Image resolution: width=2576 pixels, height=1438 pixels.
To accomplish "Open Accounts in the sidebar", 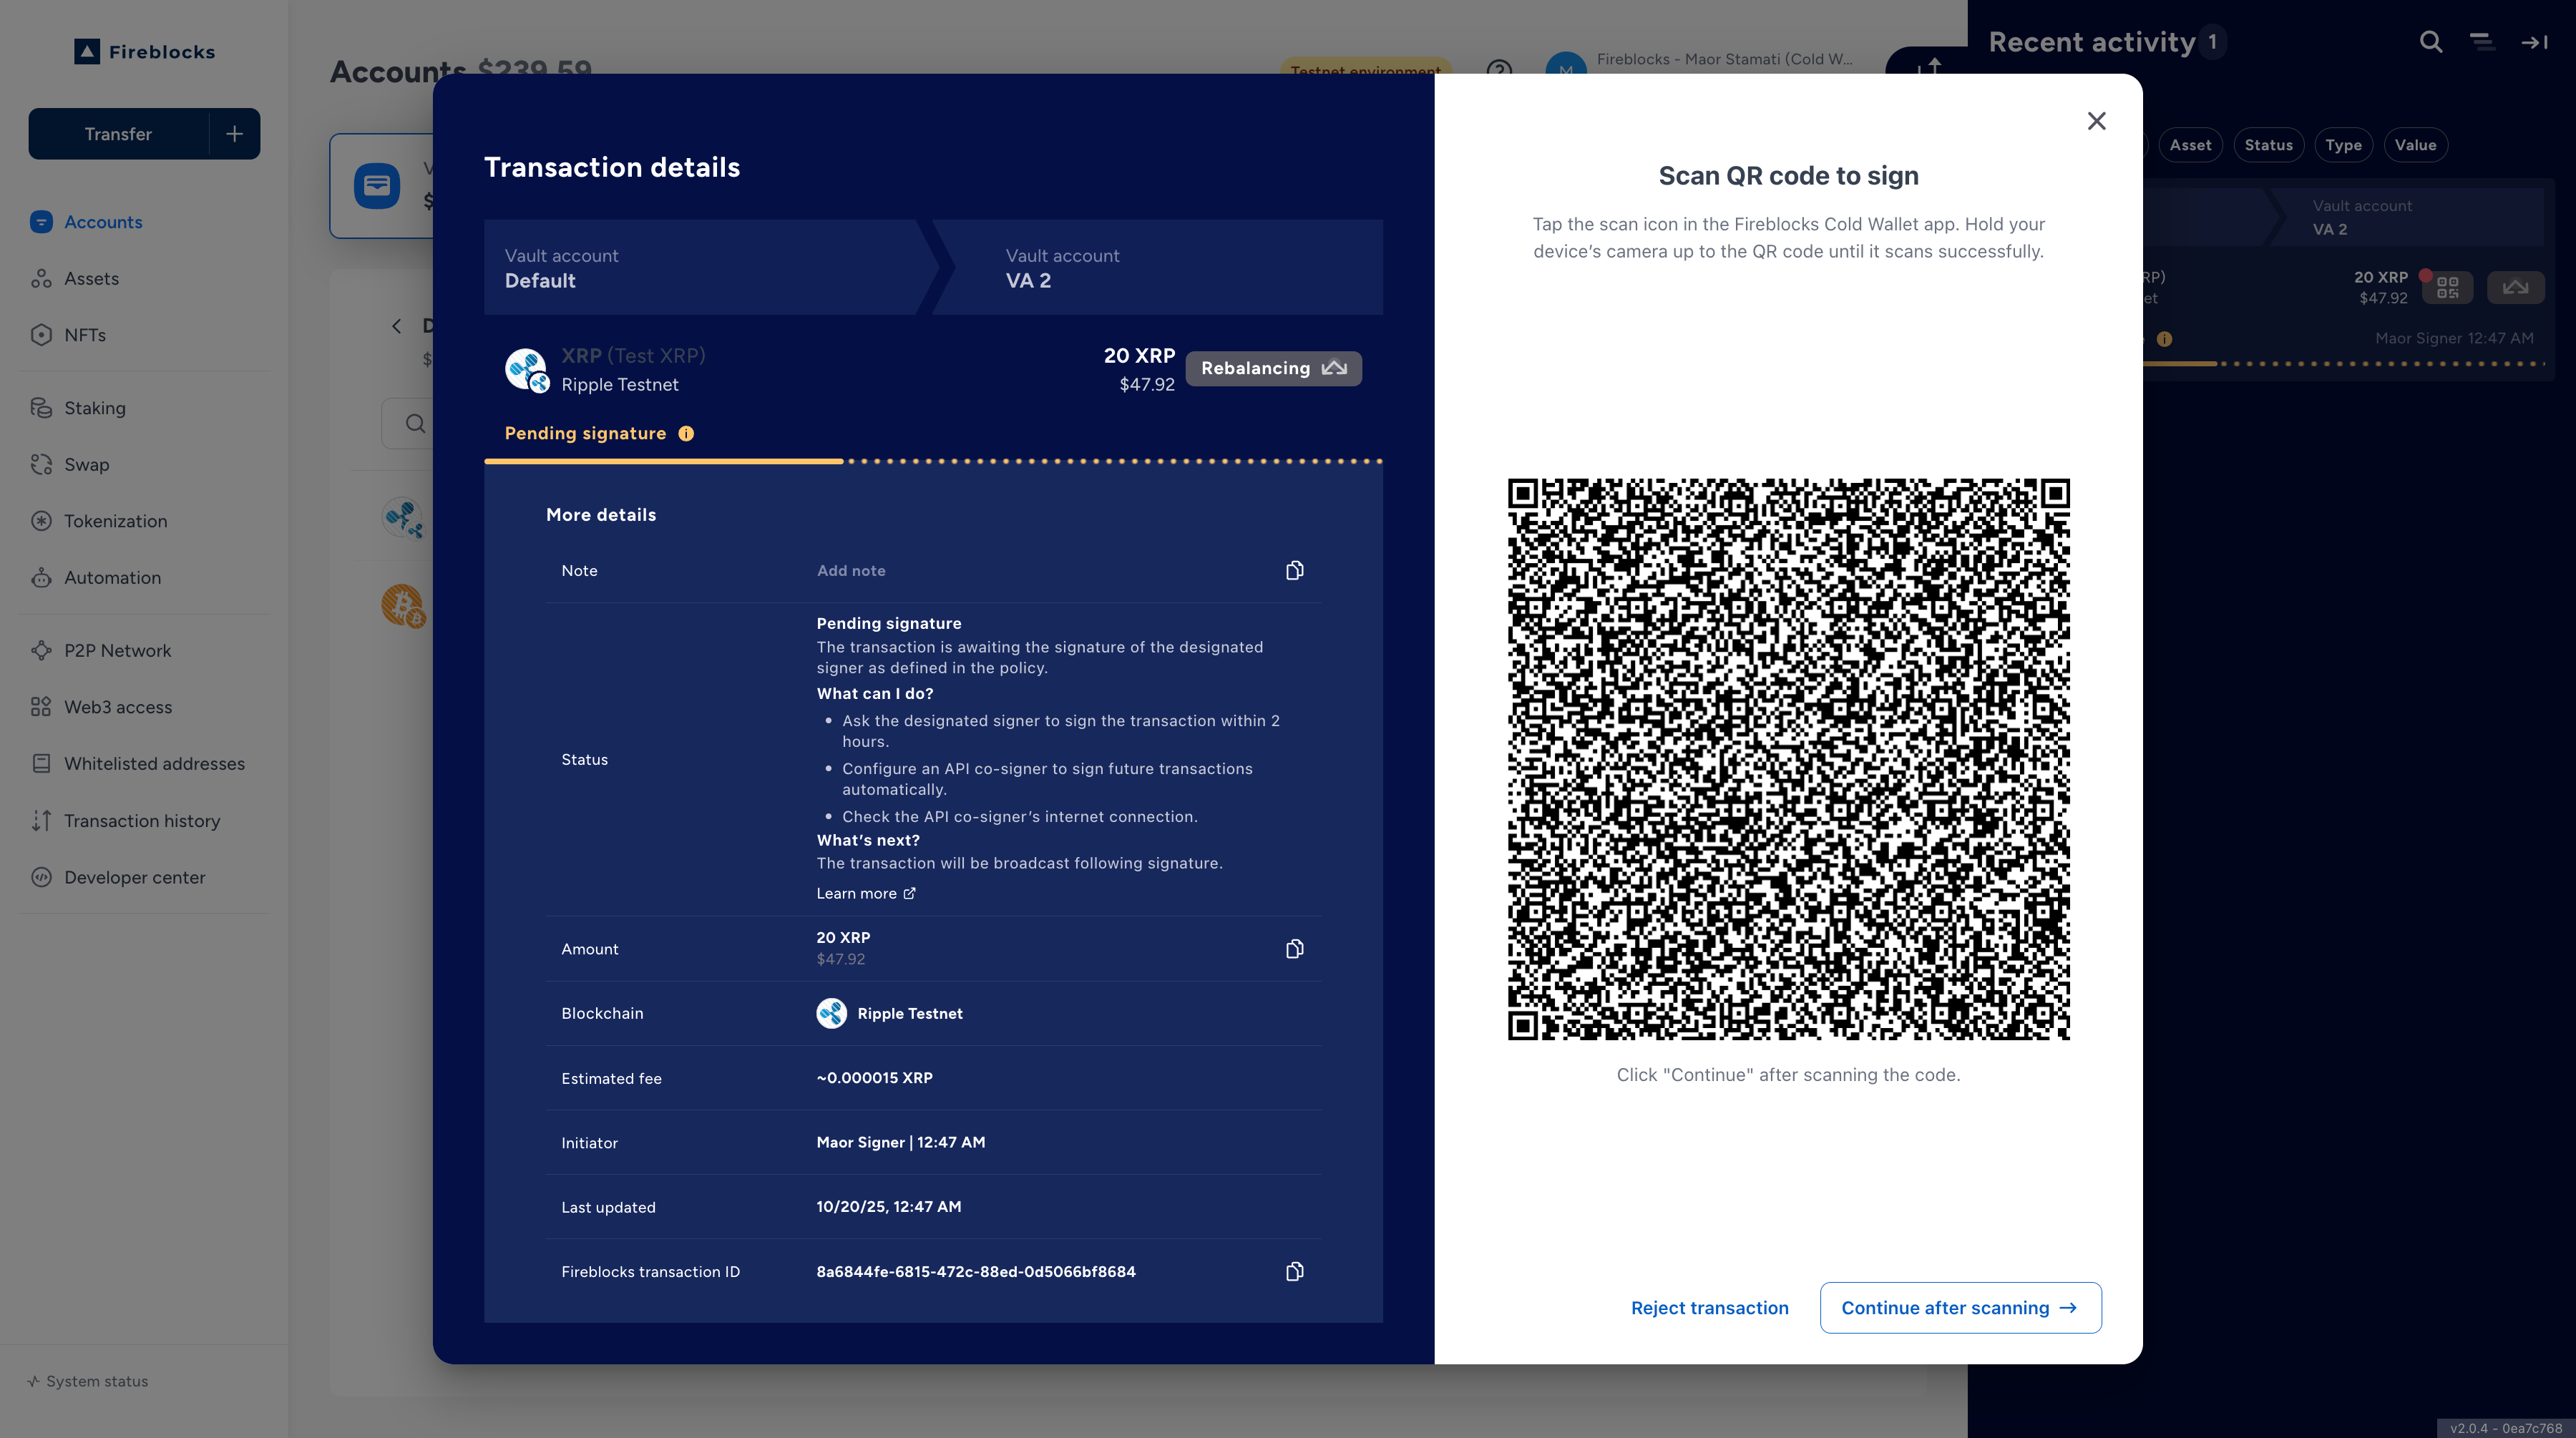I will (x=103, y=222).
